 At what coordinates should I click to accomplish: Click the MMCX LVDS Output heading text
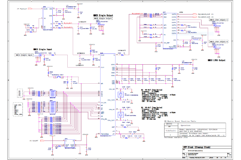216,60
